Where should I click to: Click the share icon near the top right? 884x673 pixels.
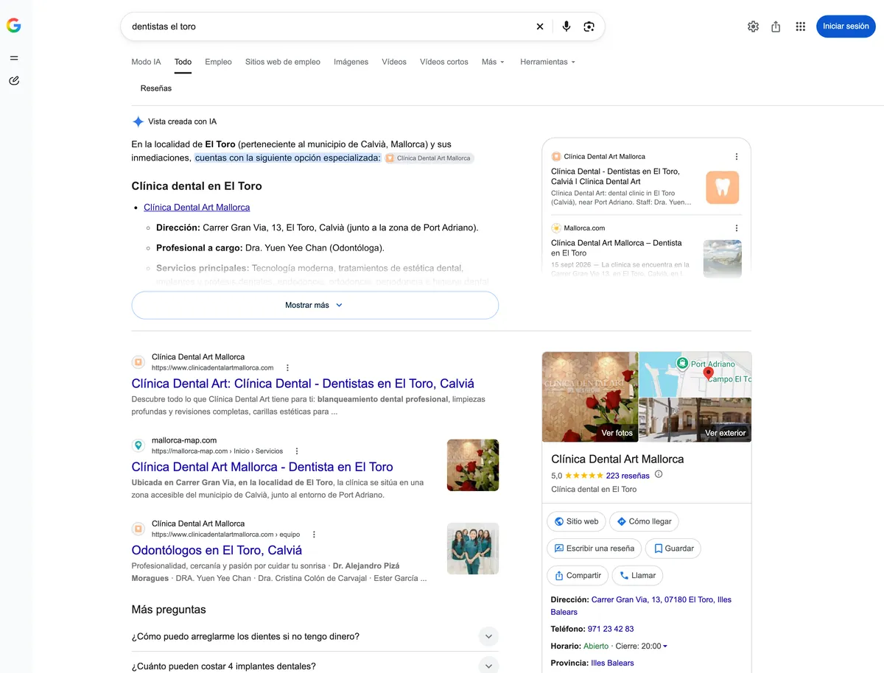point(776,27)
